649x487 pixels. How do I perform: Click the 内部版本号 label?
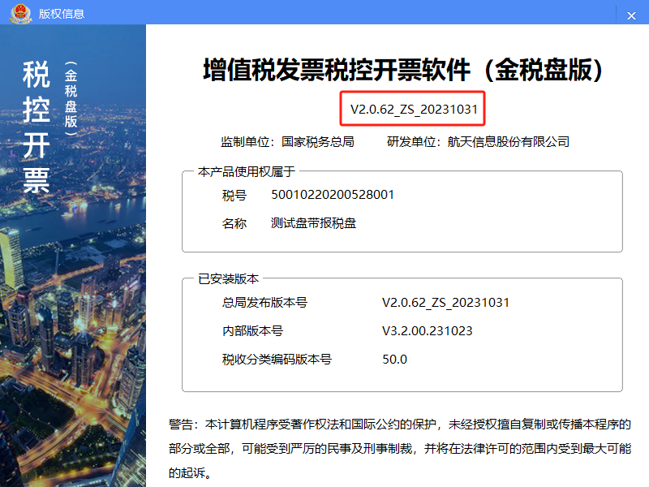[252, 331]
